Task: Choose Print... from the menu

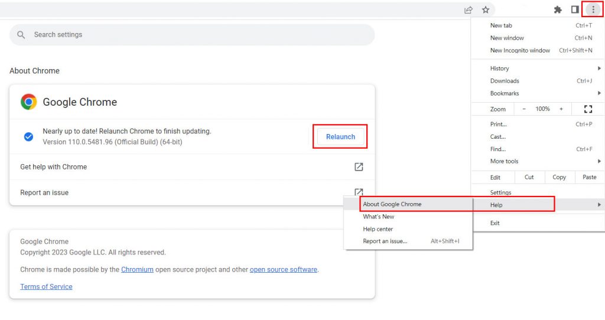Action: [538, 124]
